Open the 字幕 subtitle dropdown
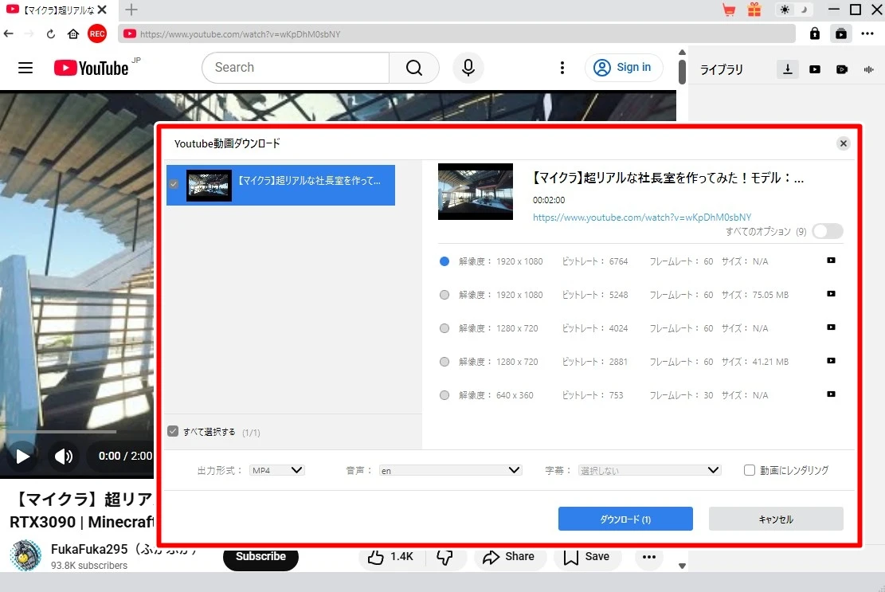This screenshot has width=885, height=592. coord(649,470)
